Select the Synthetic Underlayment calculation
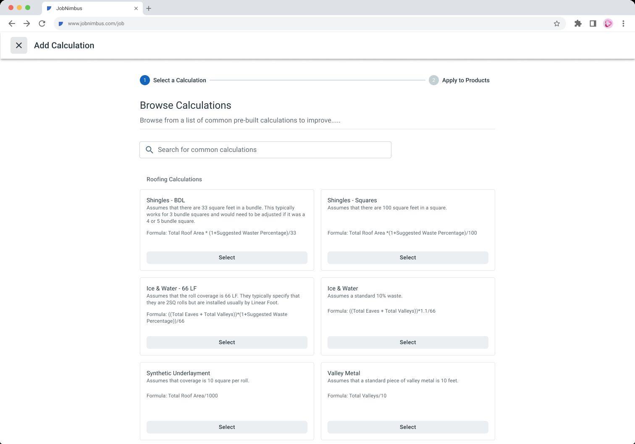Image resolution: width=635 pixels, height=444 pixels. tap(227, 427)
